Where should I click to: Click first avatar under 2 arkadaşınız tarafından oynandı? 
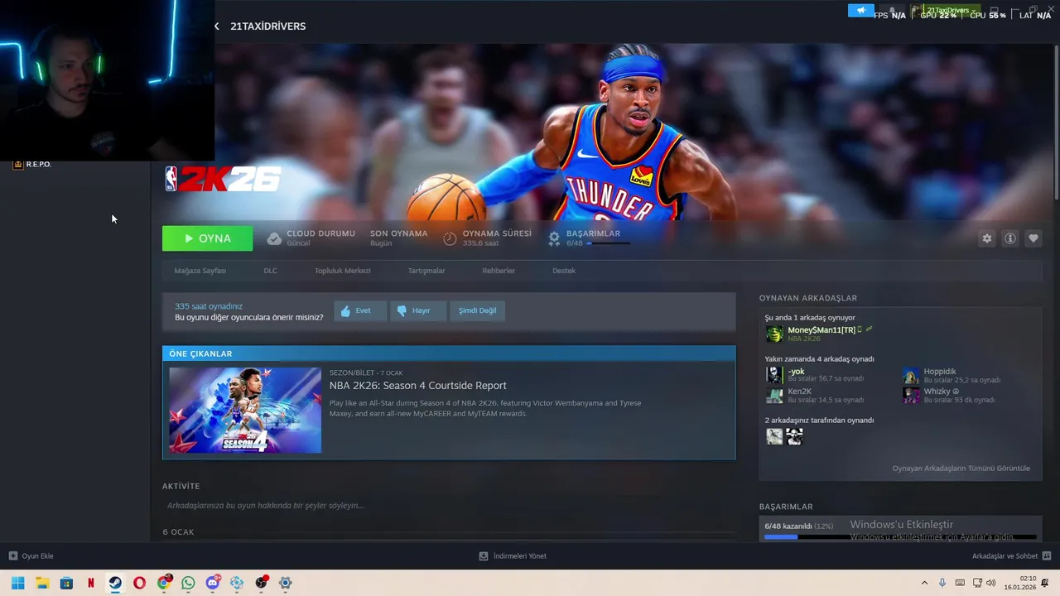774,436
